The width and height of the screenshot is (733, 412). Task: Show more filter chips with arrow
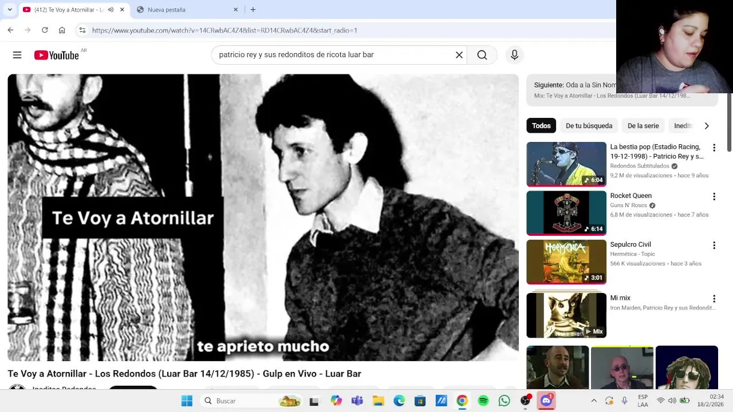click(707, 126)
